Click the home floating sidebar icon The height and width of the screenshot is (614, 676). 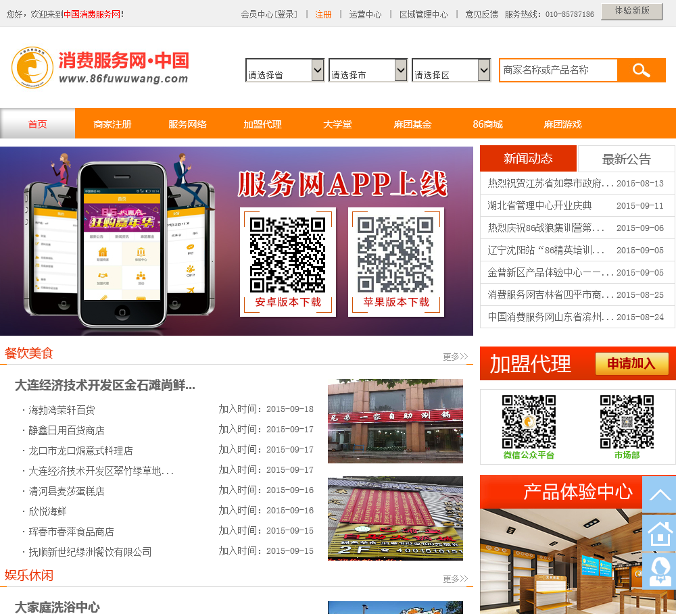tap(659, 534)
